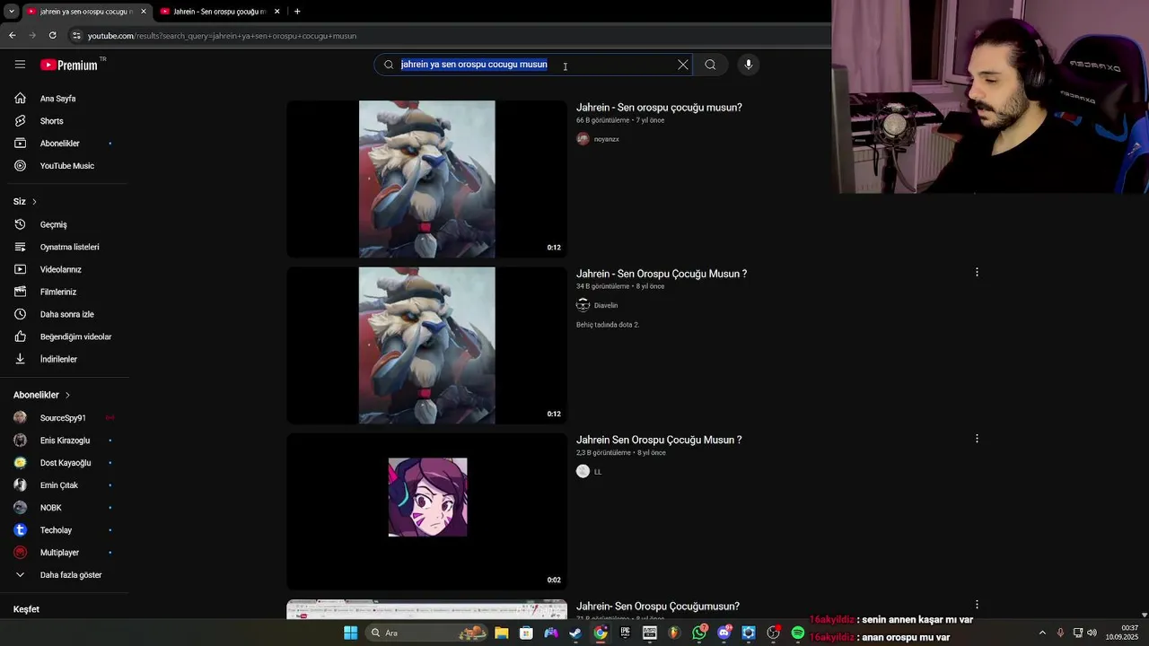Show hidden system tray icons
The image size is (1149, 646).
pos(1042,633)
